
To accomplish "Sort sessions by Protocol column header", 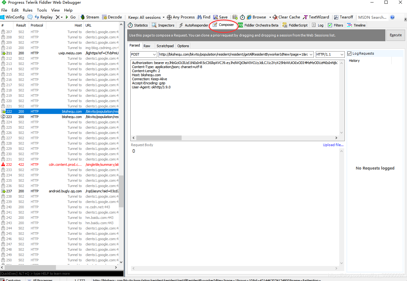I will click(37, 25).
